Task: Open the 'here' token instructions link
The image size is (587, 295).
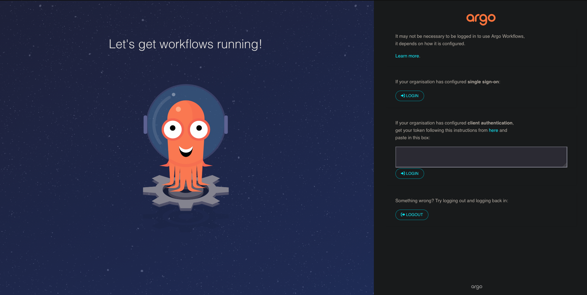Action: 493,130
